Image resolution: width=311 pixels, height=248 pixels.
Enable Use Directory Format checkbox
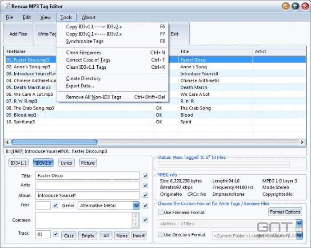click(x=160, y=235)
